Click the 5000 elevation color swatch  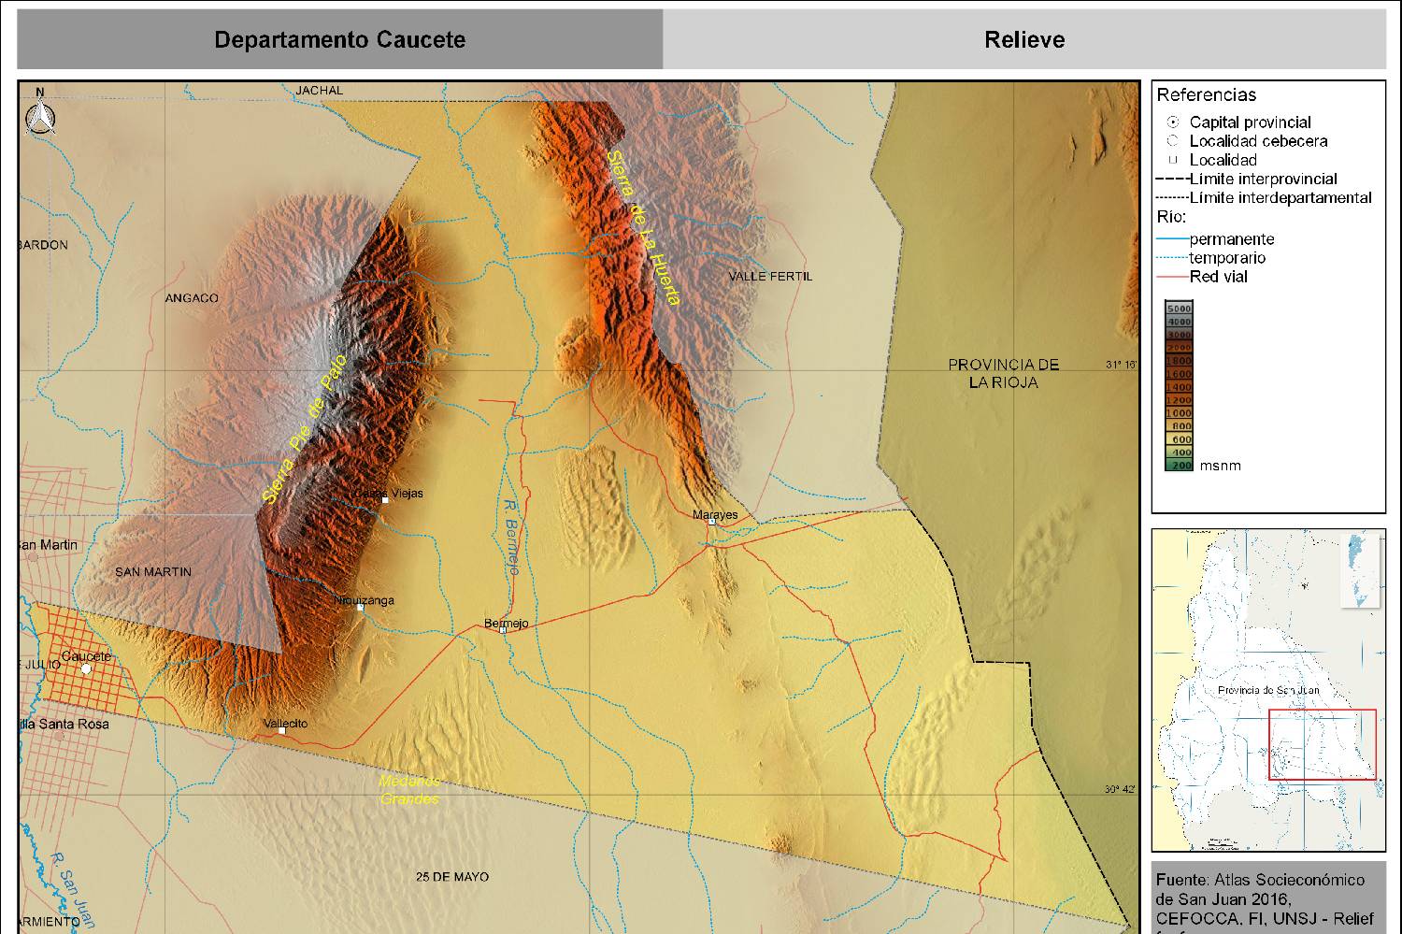[1180, 308]
